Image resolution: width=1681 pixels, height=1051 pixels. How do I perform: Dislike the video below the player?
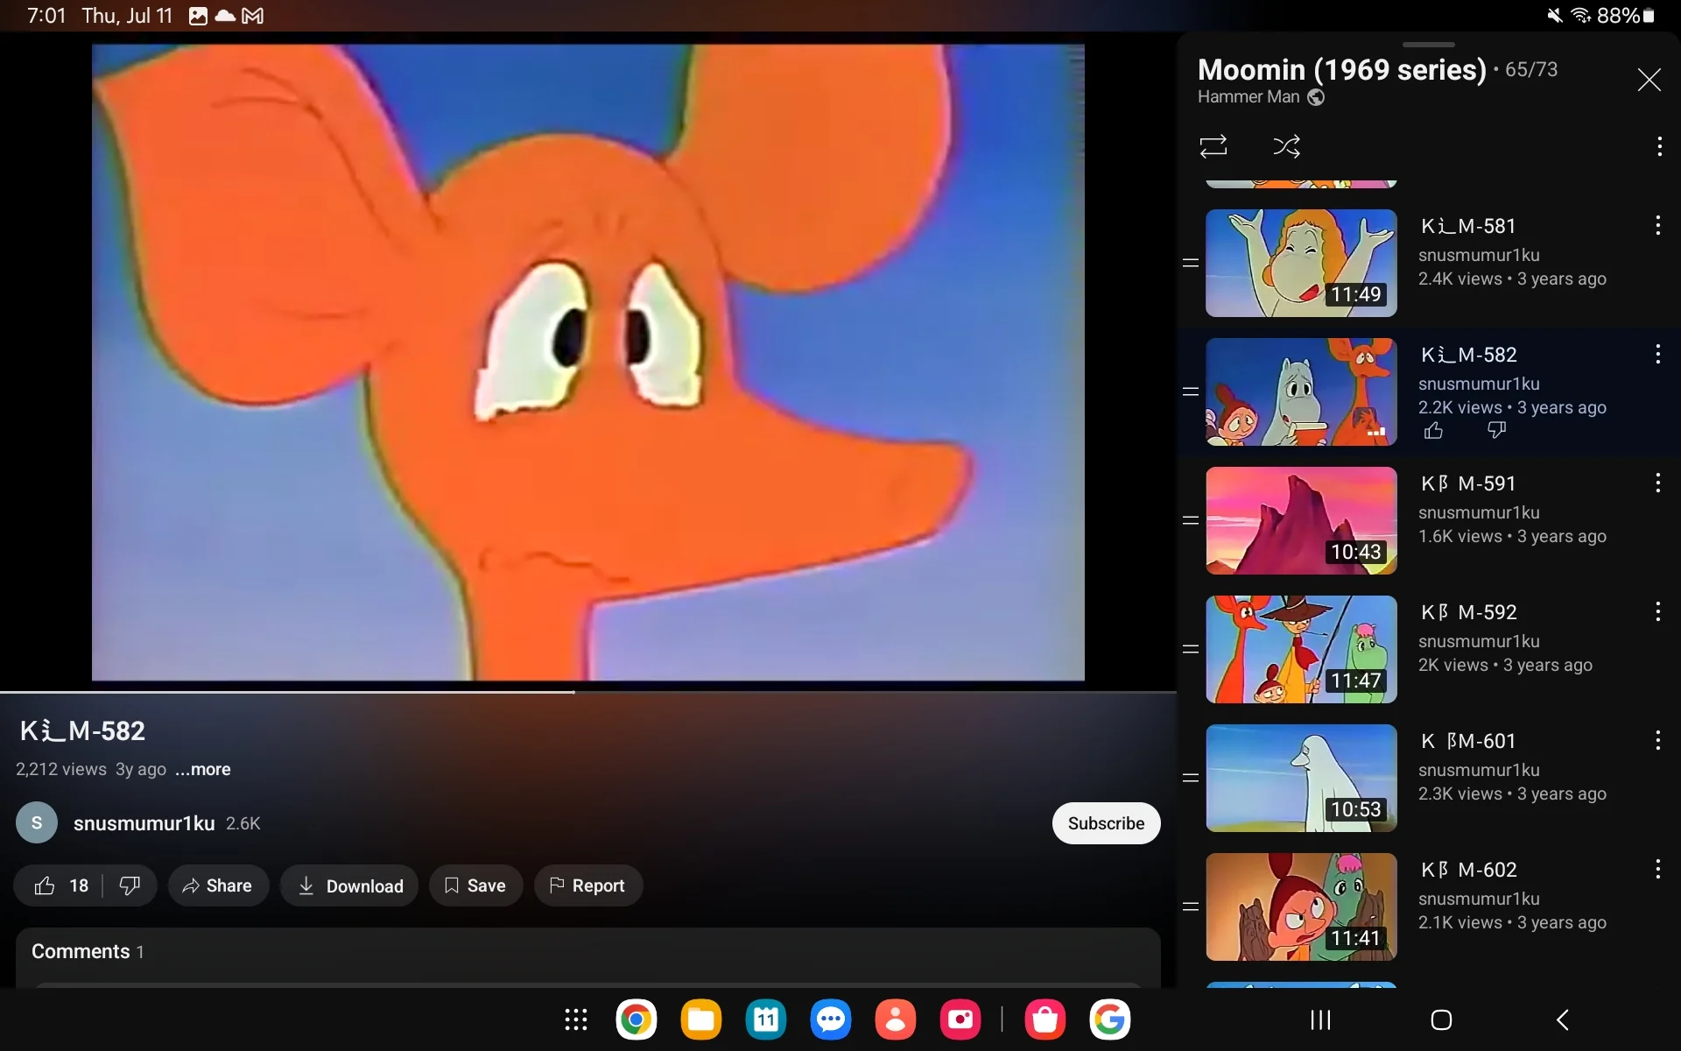coord(130,885)
